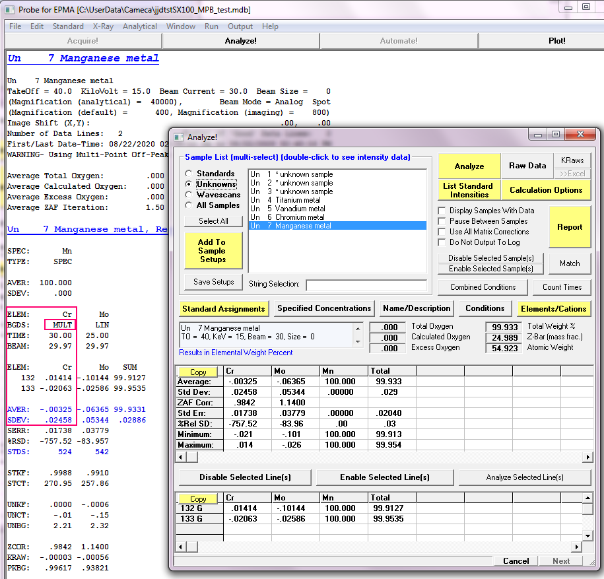Screen dimensions: 604x579
Task: Click the yellow Report button
Action: click(569, 227)
